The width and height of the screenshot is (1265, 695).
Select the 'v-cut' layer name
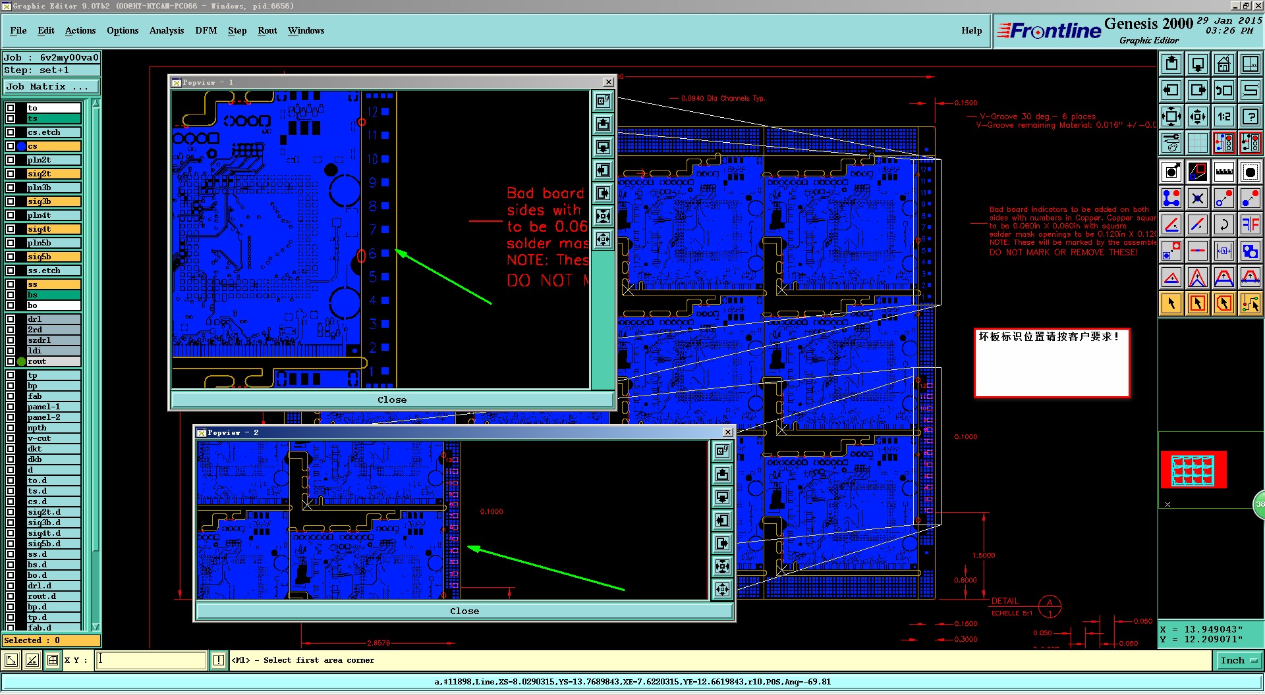(53, 438)
